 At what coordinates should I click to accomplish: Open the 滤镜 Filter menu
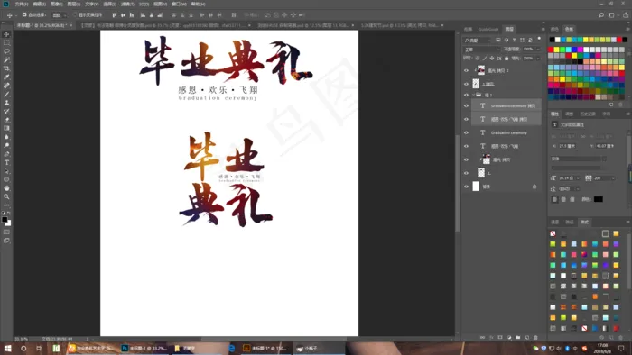127,4
